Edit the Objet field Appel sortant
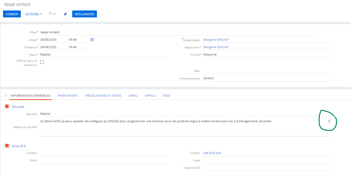Viewport: 351px width, 175px height. point(179,32)
